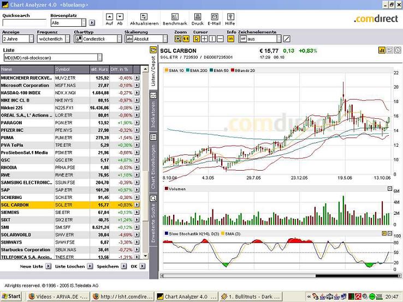Open Windows Start button
The image size is (403, 302).
pos(11,297)
